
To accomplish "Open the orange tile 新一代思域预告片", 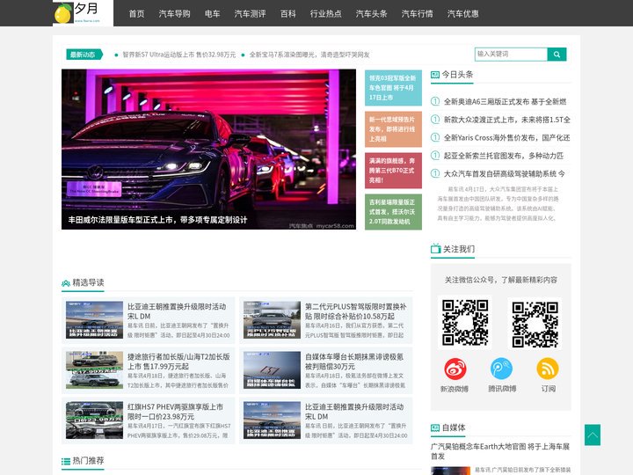I will tap(393, 129).
